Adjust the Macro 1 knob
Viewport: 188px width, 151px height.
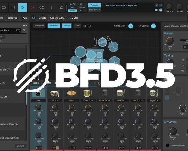click(169, 6)
